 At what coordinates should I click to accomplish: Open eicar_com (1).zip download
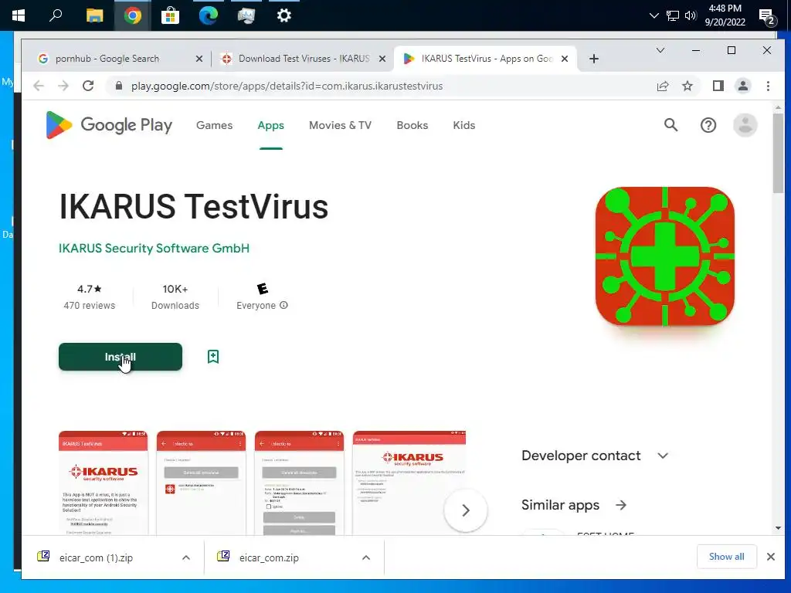pos(96,557)
